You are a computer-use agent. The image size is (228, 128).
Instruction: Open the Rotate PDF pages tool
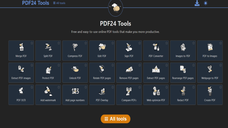[102, 73]
